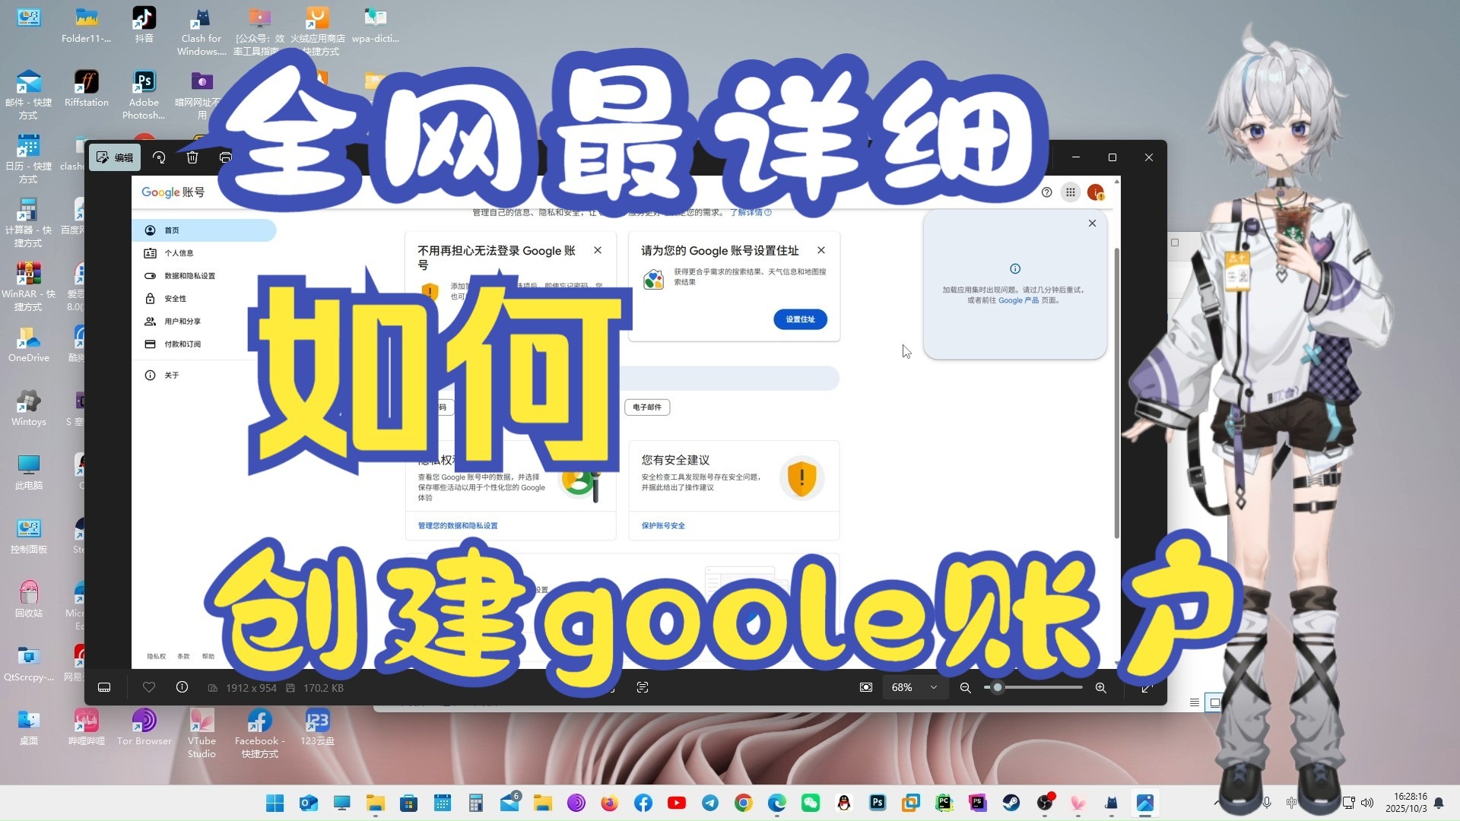
Task: Delete the image via the trash icon
Action: [x=192, y=157]
